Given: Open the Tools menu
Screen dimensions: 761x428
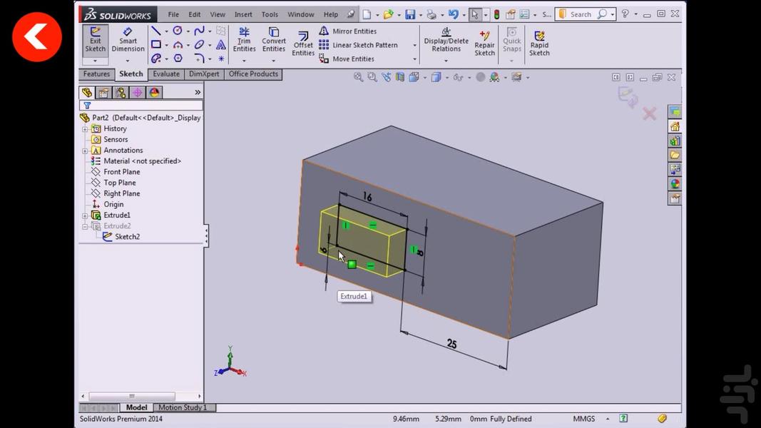Looking at the screenshot, I should pos(269,14).
